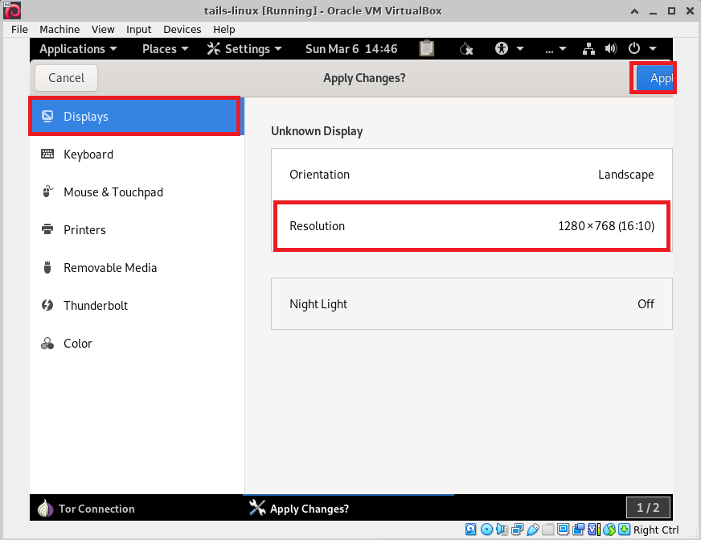Select Mouse & Touchpad in the sidebar

[x=137, y=192]
